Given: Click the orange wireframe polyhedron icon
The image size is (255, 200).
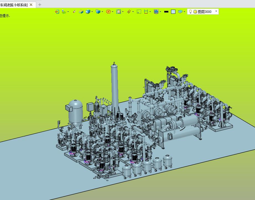Looking at the screenshot, I should pyautogui.click(x=108, y=12).
